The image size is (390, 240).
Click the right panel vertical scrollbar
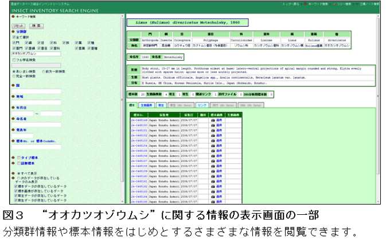coord(379,115)
